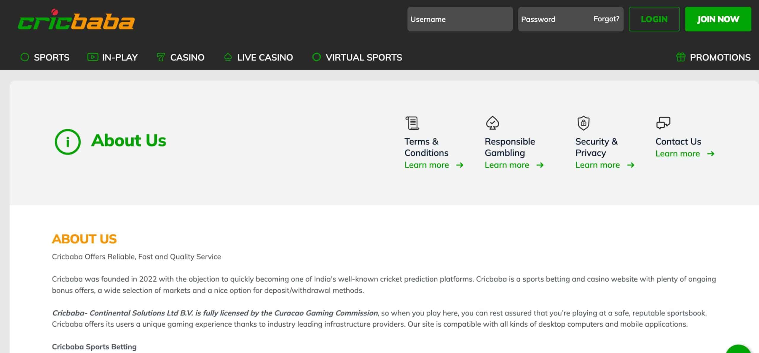This screenshot has width=759, height=353.
Task: Click the Live Casino spade icon
Action: point(228,57)
